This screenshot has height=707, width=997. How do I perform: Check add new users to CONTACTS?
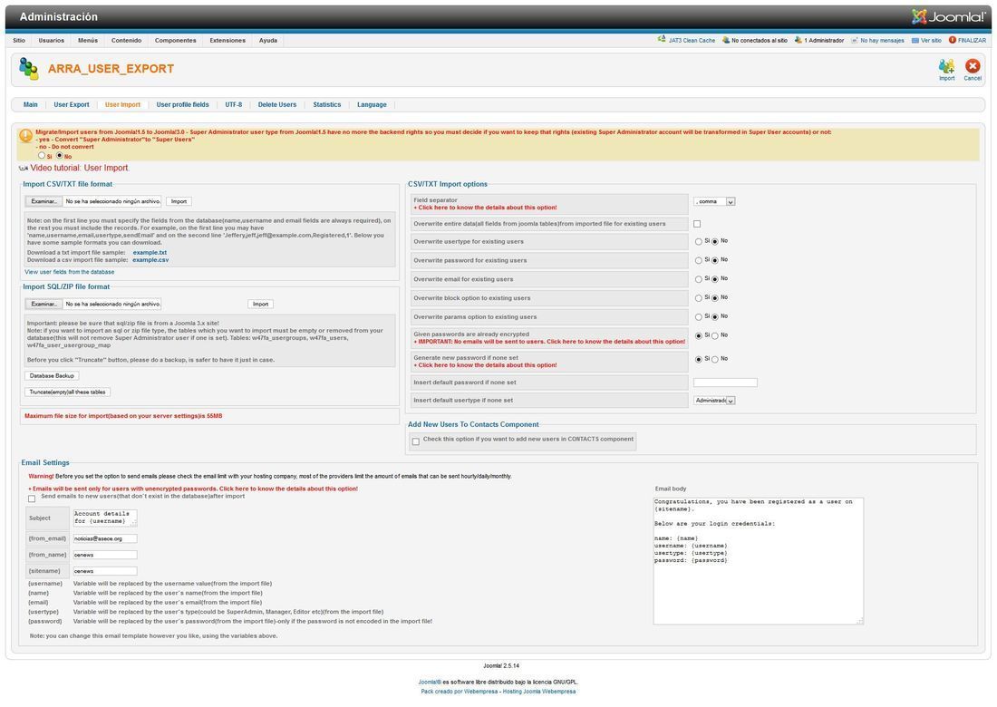point(416,441)
